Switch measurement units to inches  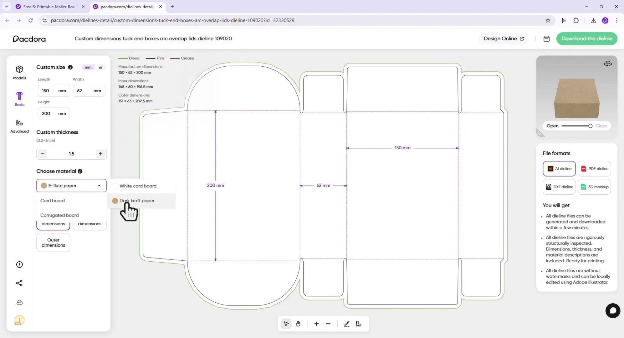pos(100,67)
